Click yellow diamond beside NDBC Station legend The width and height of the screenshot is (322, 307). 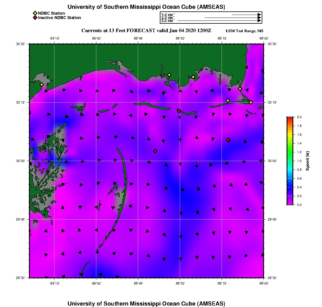pos(35,13)
